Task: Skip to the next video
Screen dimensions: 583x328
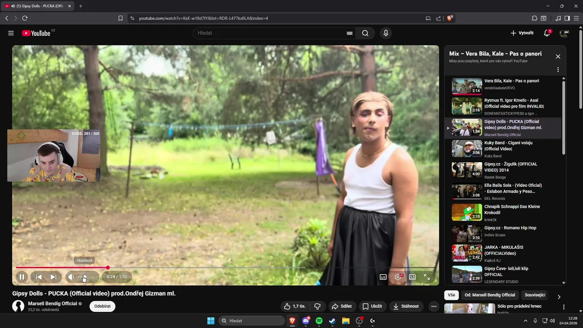Action: pyautogui.click(x=53, y=277)
